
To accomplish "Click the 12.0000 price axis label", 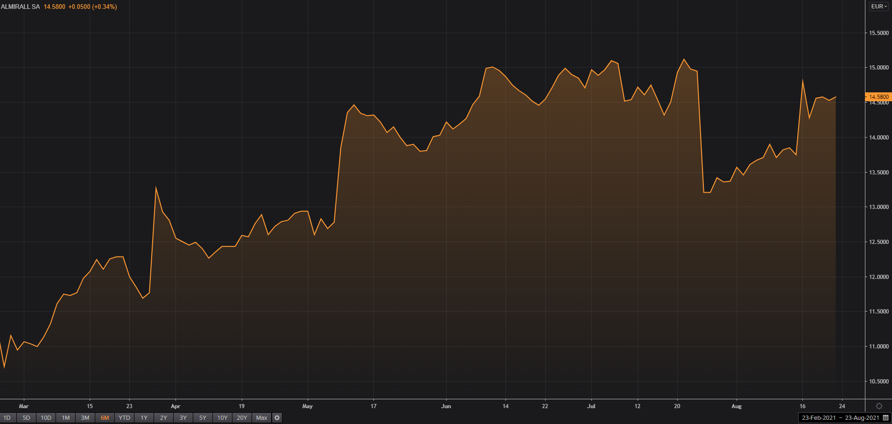I will [x=878, y=277].
